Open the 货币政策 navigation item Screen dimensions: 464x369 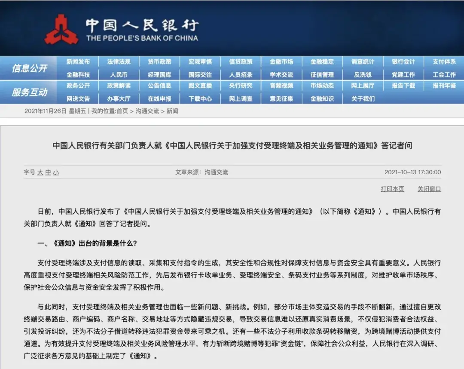159,61
